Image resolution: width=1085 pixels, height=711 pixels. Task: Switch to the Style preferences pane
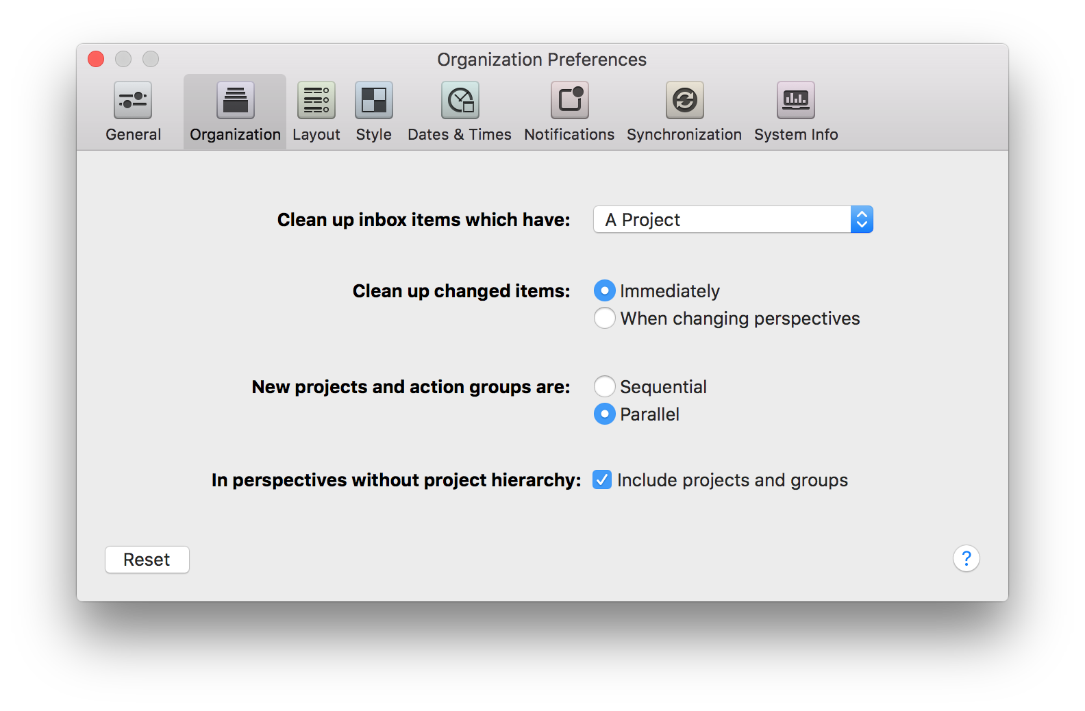click(373, 112)
